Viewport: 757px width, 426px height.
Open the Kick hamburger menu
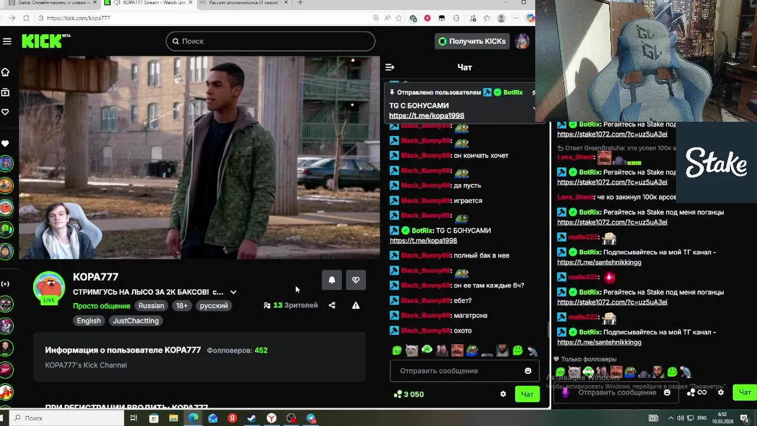[x=7, y=41]
